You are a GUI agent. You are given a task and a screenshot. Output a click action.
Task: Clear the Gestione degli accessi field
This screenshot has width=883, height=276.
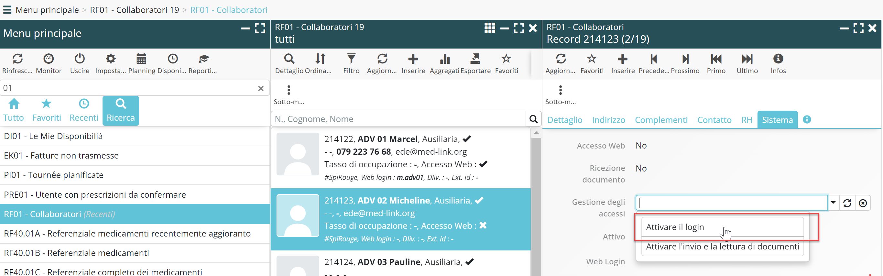click(862, 203)
